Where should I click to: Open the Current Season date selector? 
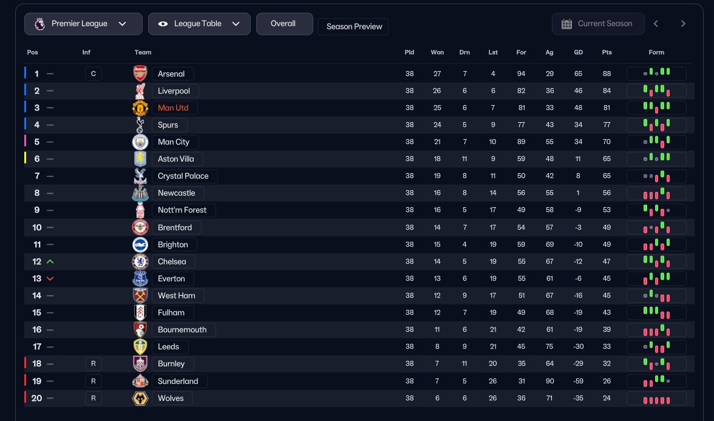pos(597,24)
